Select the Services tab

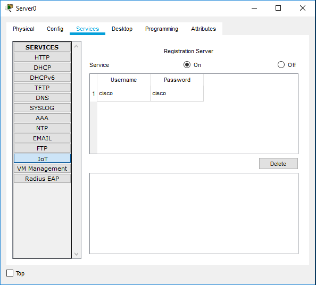point(87,29)
